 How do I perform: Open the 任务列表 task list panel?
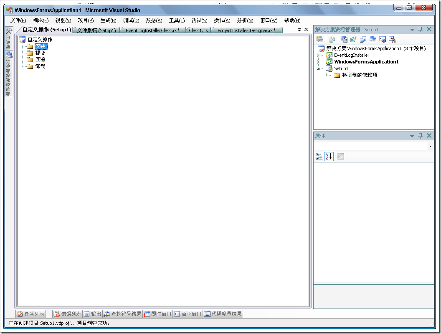click(31, 314)
